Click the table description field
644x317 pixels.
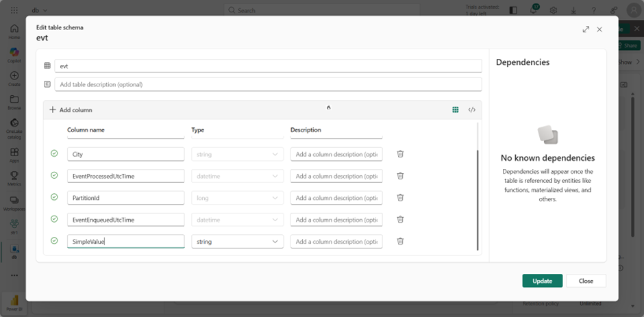268,84
